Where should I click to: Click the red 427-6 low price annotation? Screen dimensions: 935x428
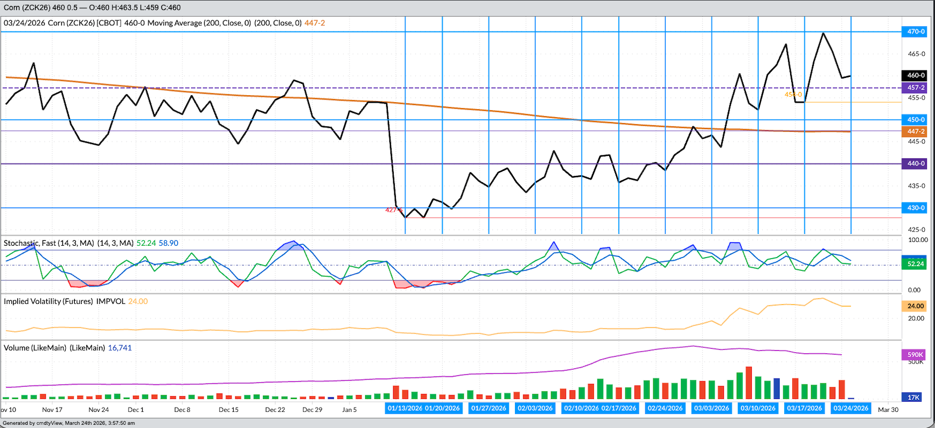[393, 210]
